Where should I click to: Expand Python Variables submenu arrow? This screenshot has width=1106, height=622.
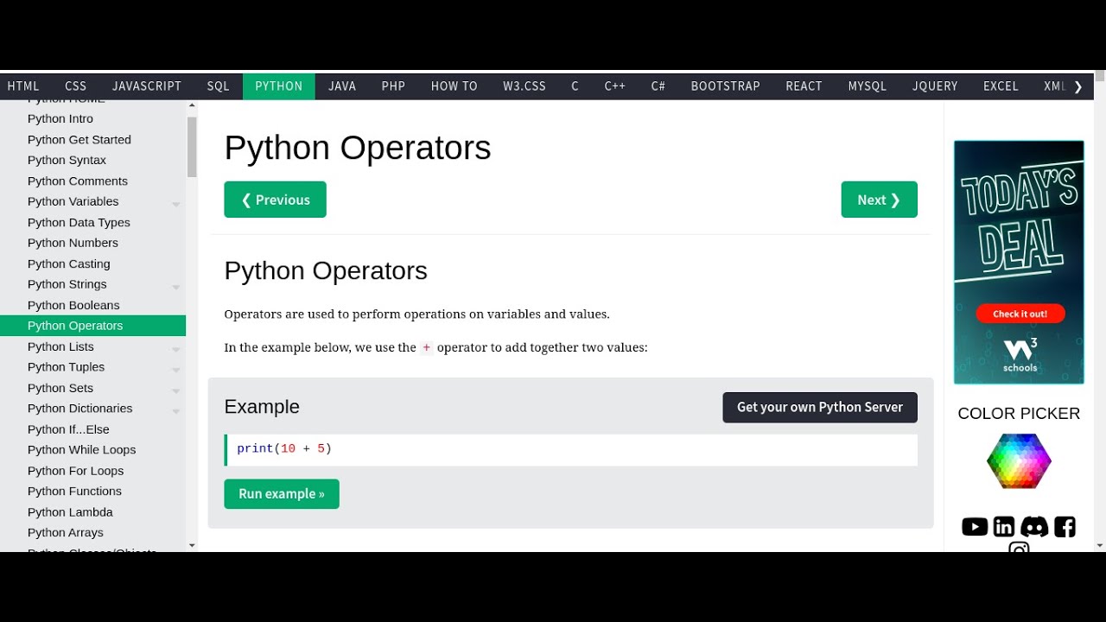175,205
